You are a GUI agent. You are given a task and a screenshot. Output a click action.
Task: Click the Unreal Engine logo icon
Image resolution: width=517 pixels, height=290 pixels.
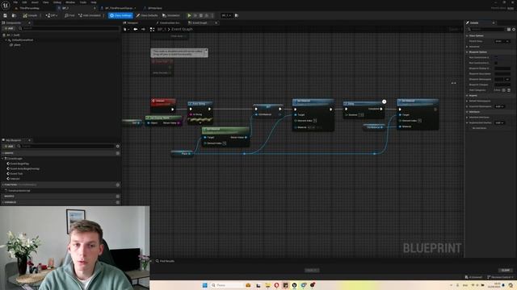[6, 5]
